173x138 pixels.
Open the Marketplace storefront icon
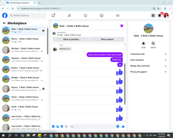coord(102,16)
